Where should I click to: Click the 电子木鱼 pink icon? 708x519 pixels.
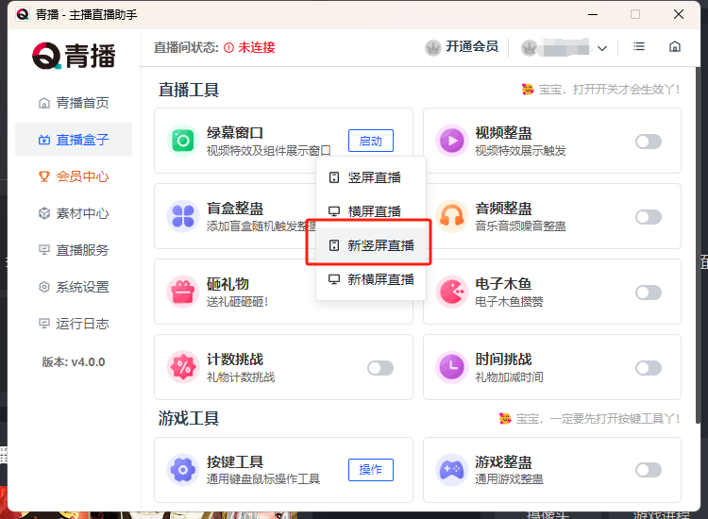451,292
